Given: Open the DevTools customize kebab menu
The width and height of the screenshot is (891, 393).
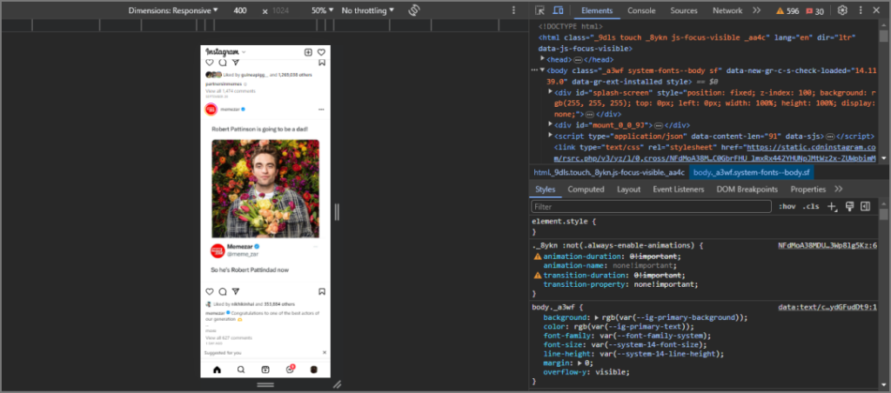Looking at the screenshot, I should point(861,10).
